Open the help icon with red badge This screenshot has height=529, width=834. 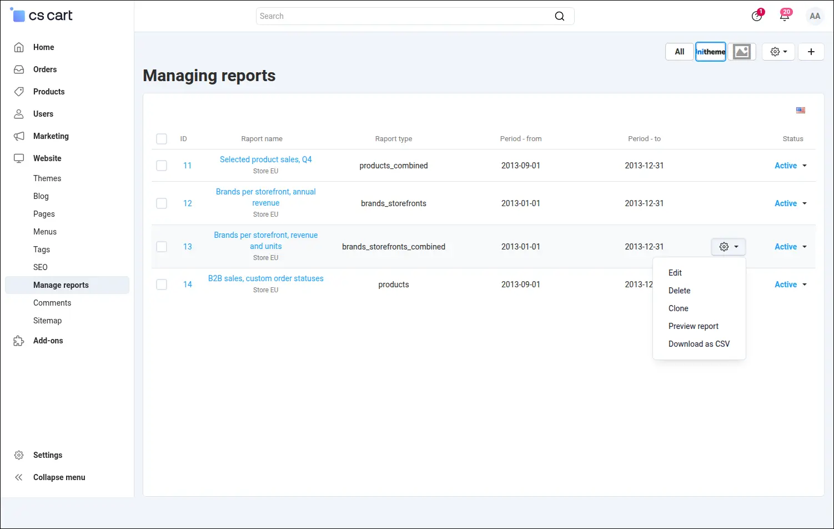pyautogui.click(x=757, y=16)
